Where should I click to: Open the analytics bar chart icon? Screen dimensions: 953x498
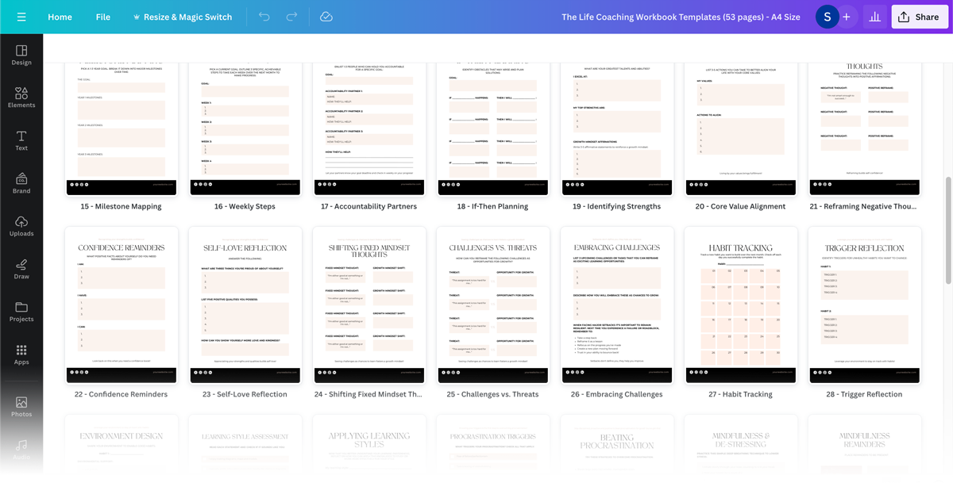click(x=874, y=17)
